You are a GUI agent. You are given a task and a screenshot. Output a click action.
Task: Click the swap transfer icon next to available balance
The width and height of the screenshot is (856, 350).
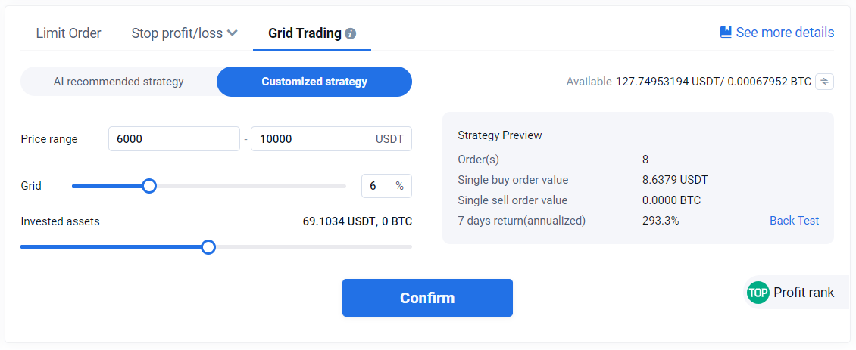tap(824, 82)
